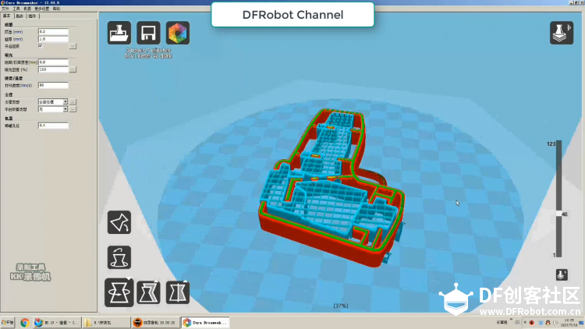Click the QQ penguin tray icon
585x329 pixels.
tap(548, 323)
